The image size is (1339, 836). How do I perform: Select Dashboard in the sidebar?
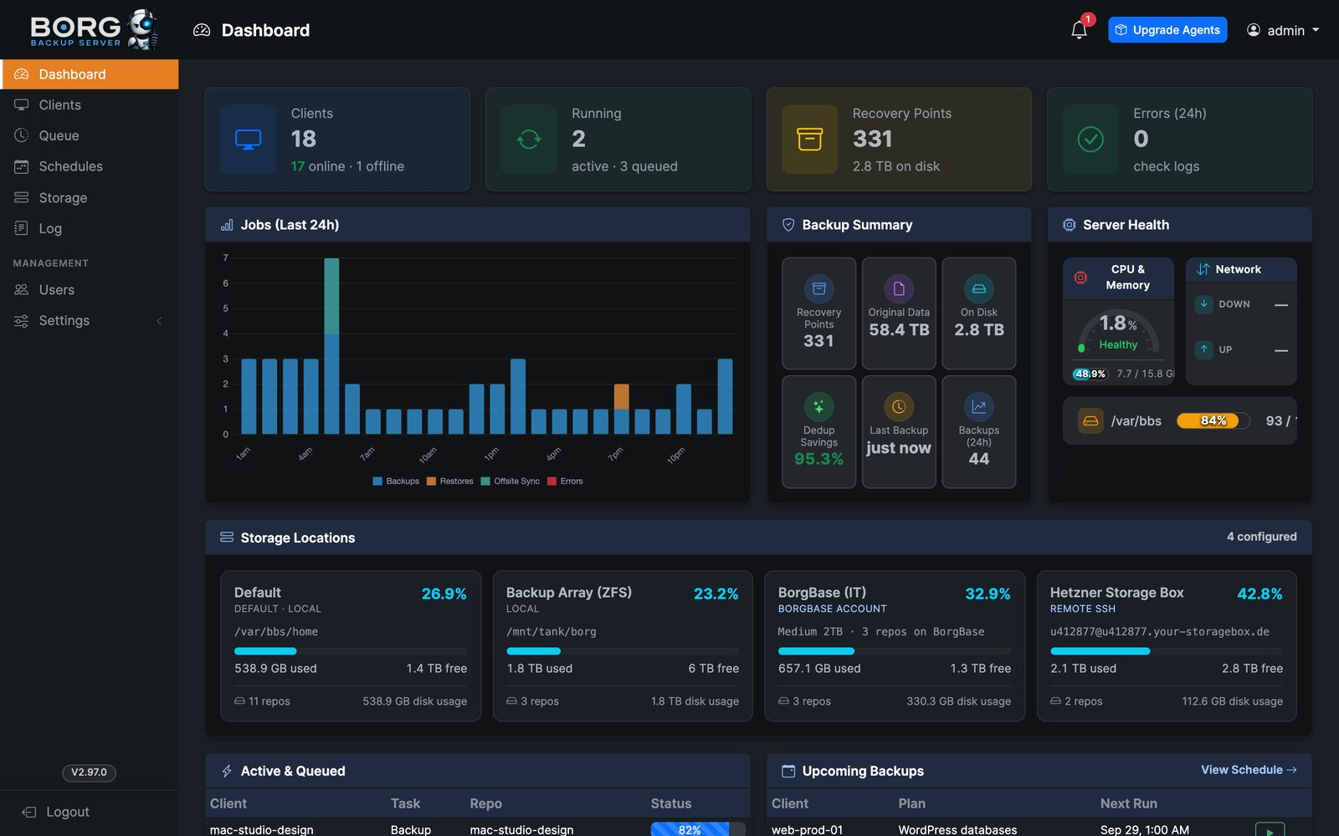pos(90,74)
